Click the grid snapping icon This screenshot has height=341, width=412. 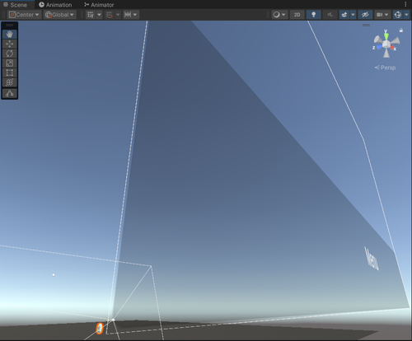[x=91, y=15]
